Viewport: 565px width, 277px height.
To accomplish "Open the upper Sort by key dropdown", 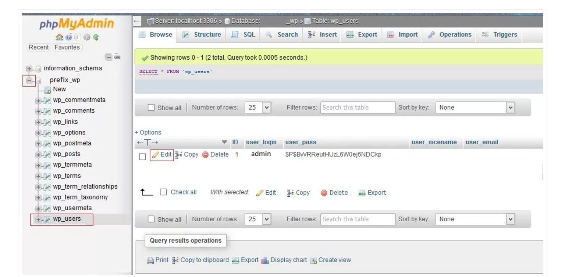I will 475,108.
